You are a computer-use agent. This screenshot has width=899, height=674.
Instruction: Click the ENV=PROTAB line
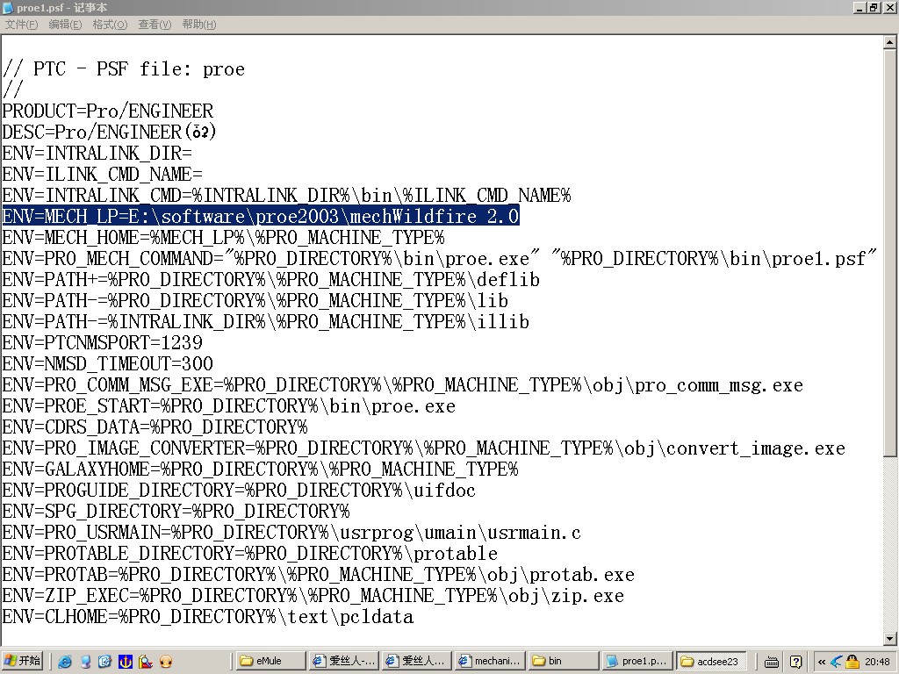318,574
